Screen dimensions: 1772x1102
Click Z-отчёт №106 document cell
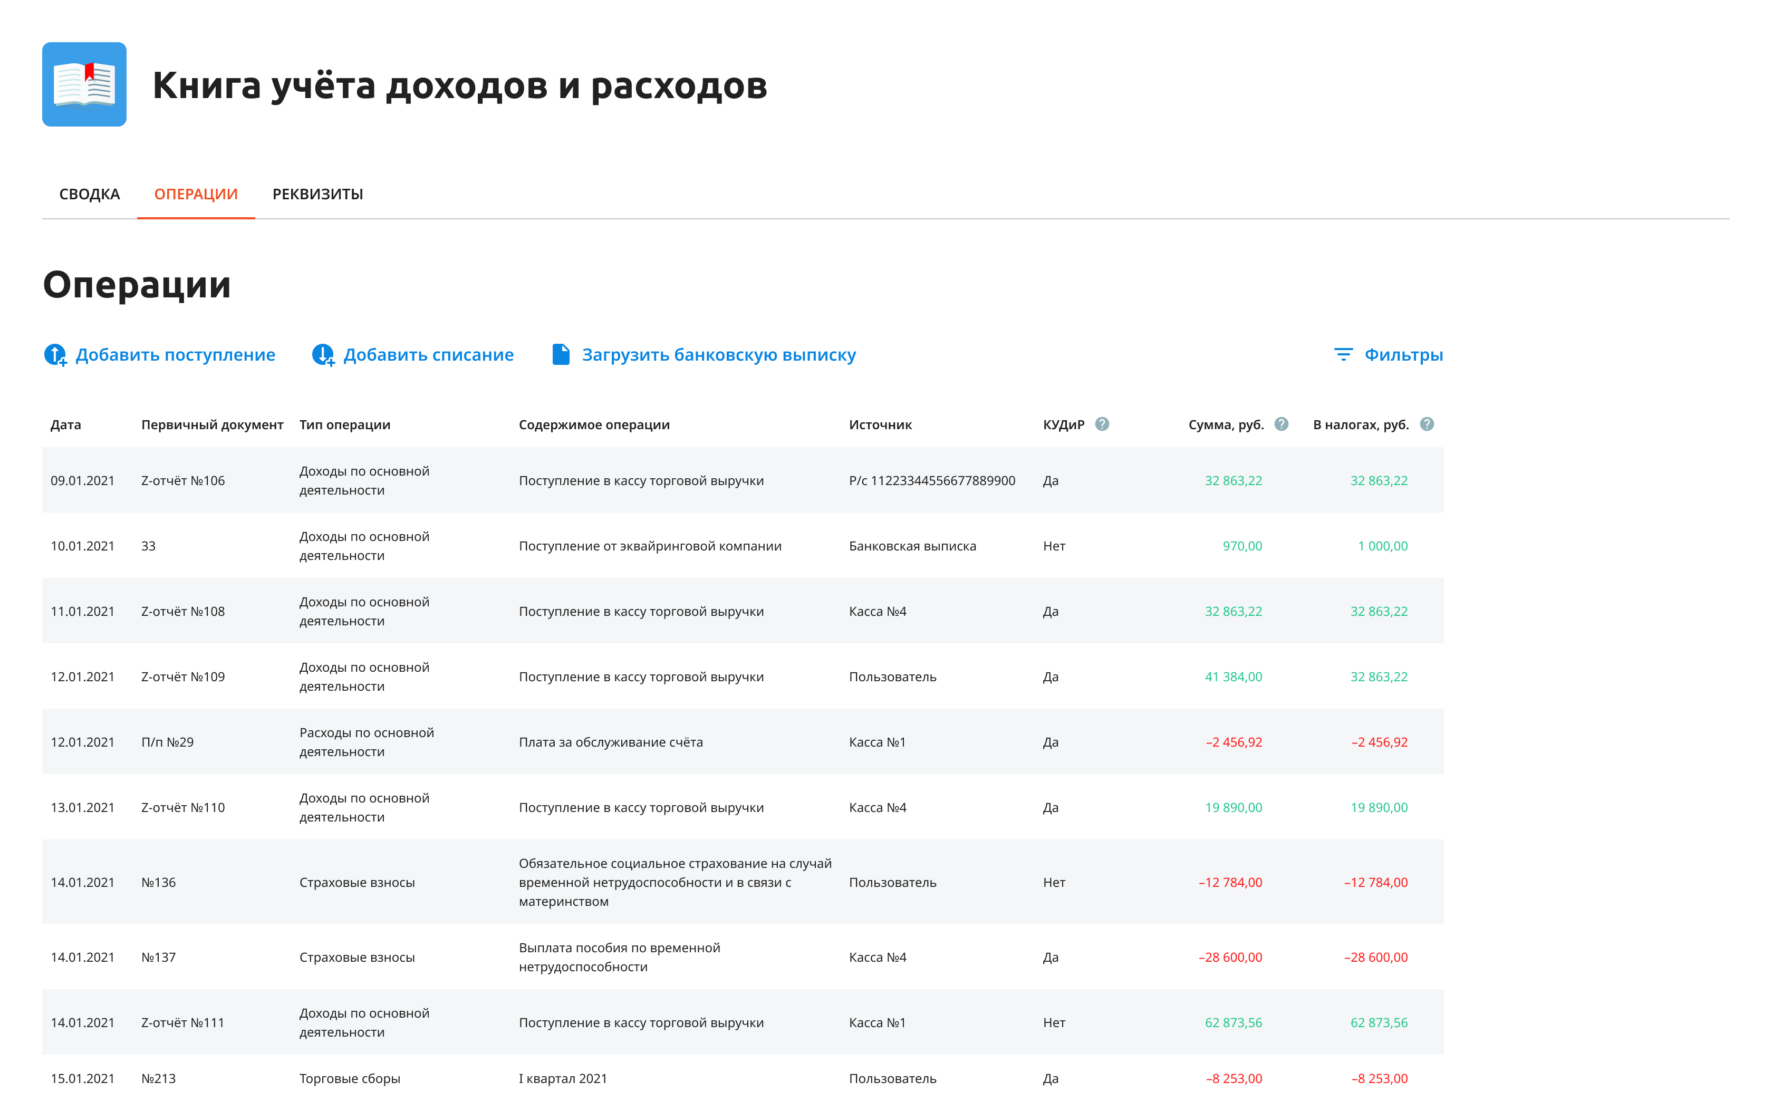183,481
